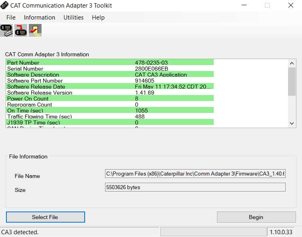Select the Power On Count row

tap(110, 98)
